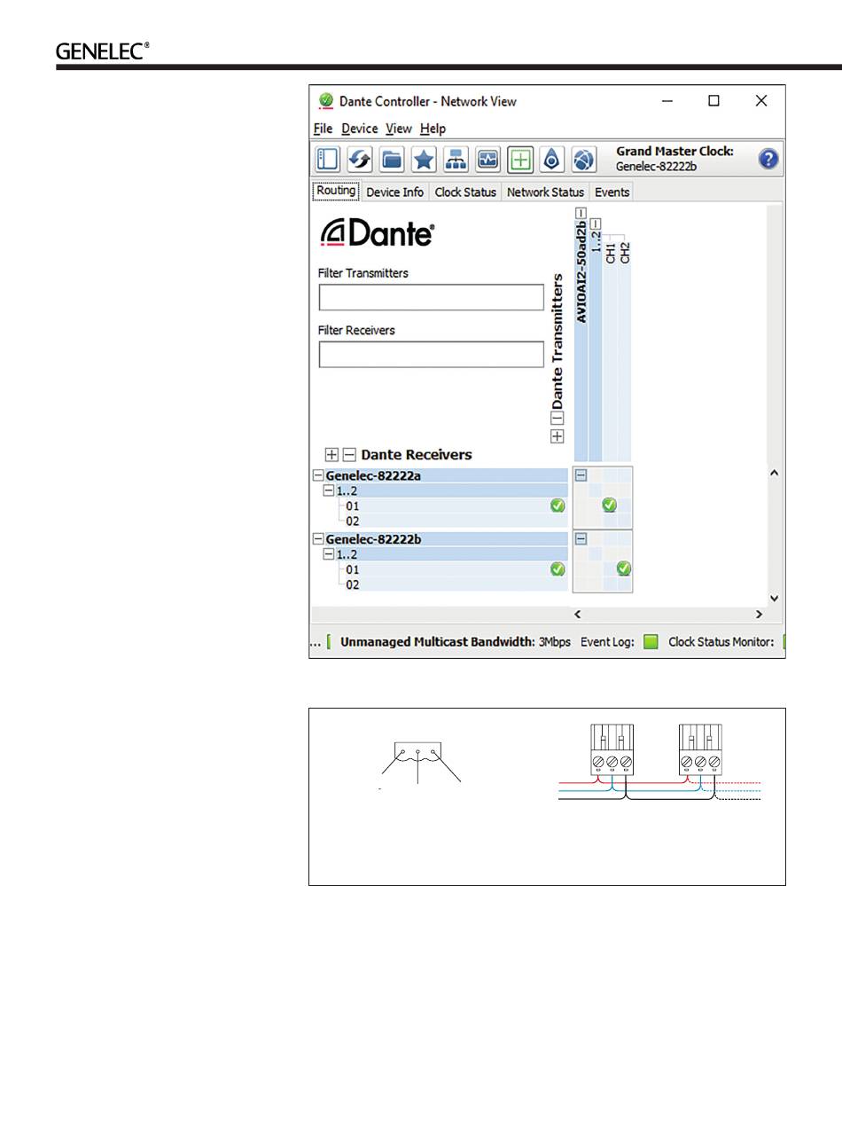Toggle the filter pane toolbar icon
Screen dimensions: 842x1121
tap(328, 160)
